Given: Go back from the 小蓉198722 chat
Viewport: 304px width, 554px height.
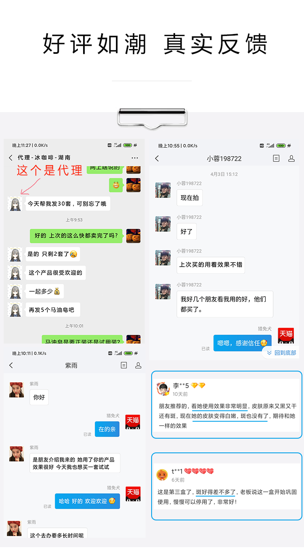Looking at the screenshot, I should click(x=157, y=159).
